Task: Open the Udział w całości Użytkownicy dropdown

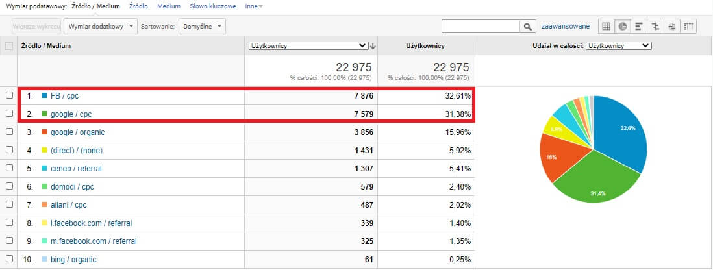Action: point(619,46)
